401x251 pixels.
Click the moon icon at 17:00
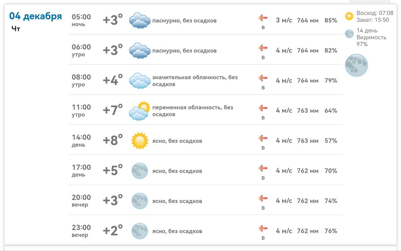point(139,171)
